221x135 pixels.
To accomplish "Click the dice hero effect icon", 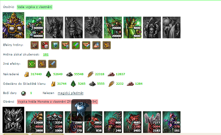I will pyautogui.click(x=45, y=45).
